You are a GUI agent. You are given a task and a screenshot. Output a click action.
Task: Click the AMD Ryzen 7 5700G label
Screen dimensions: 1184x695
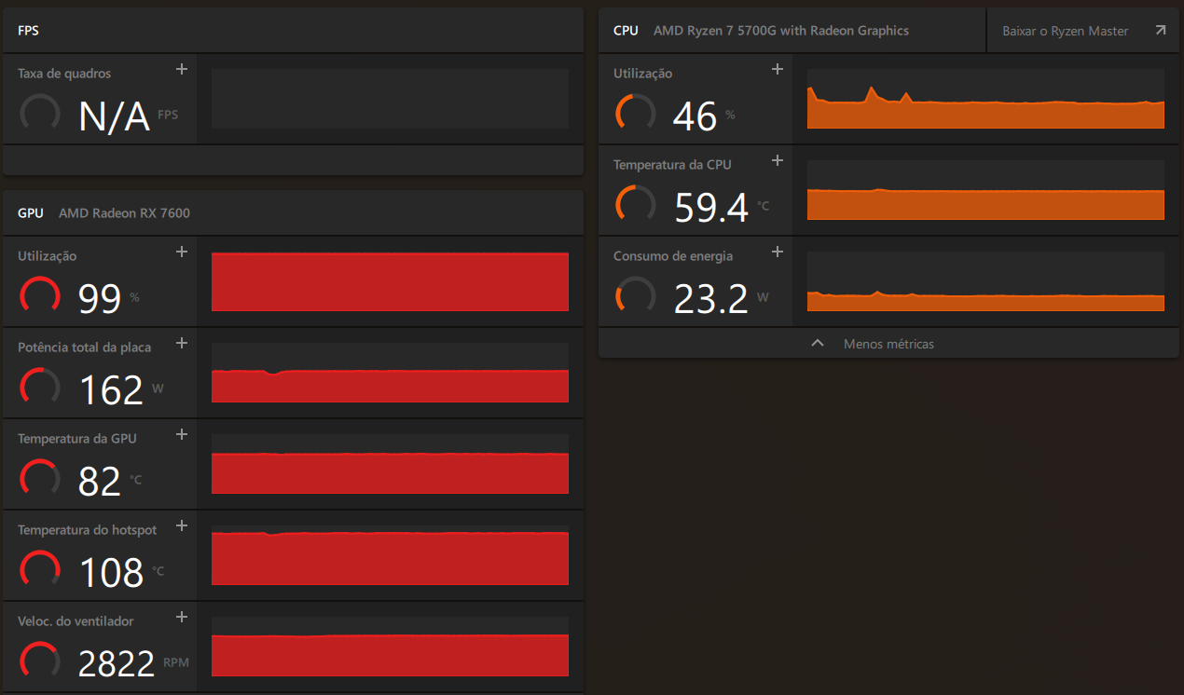point(781,31)
